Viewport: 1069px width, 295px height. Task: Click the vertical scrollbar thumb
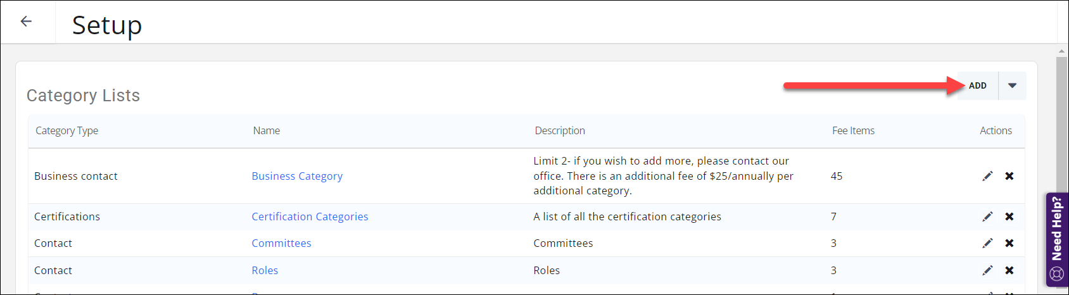click(x=1061, y=127)
